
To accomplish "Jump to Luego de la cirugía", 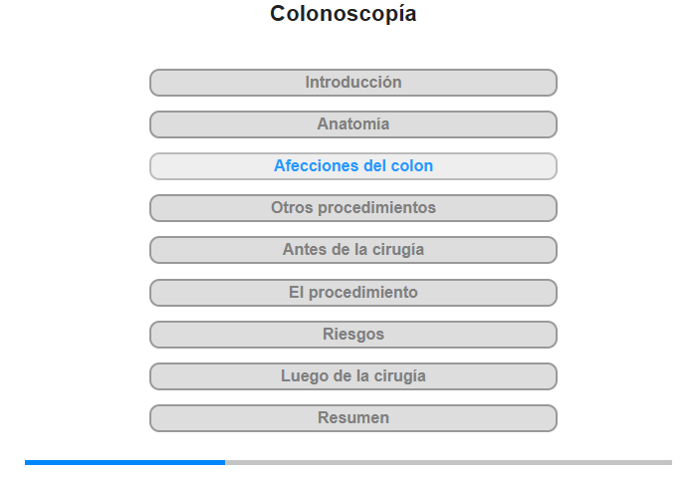I will 353,376.
